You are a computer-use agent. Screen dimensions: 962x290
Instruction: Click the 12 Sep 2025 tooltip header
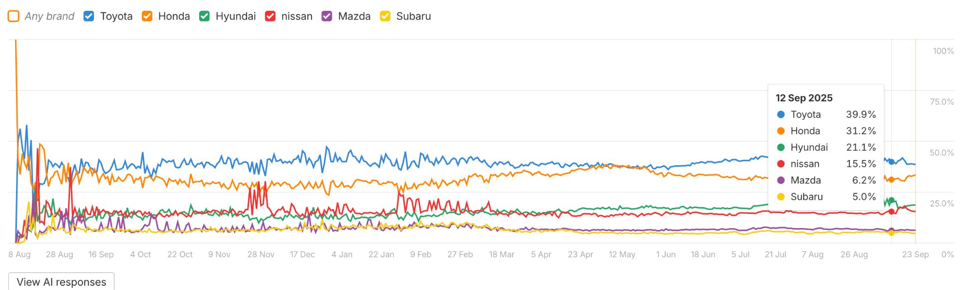click(x=804, y=98)
